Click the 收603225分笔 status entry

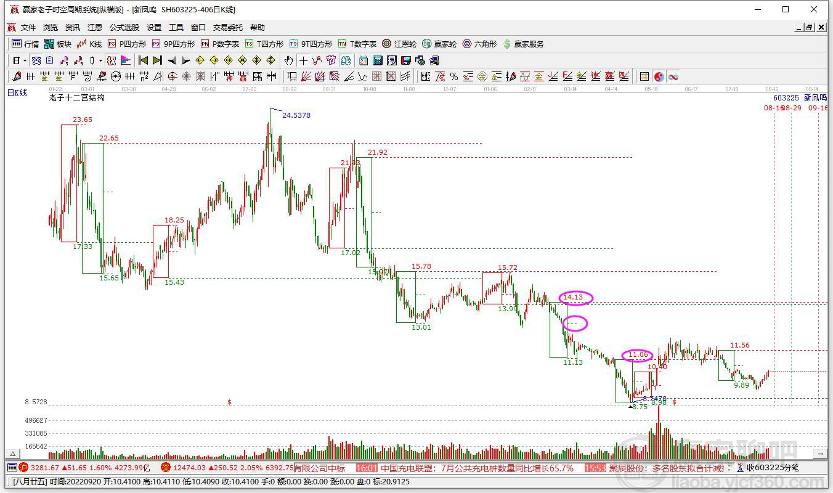tap(773, 468)
